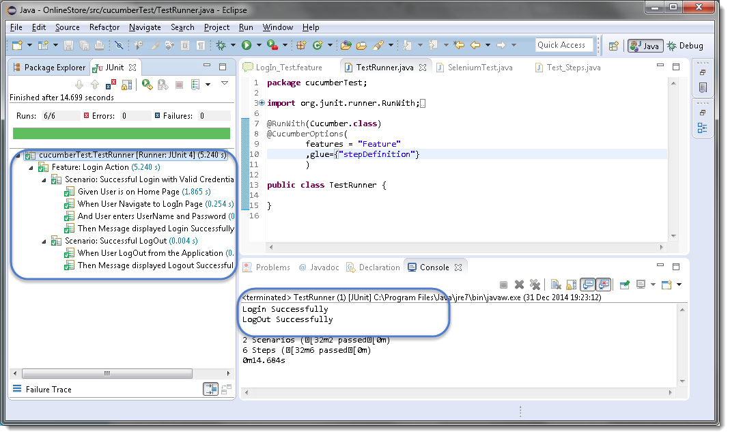Click the green JUnit progress bar

122,134
